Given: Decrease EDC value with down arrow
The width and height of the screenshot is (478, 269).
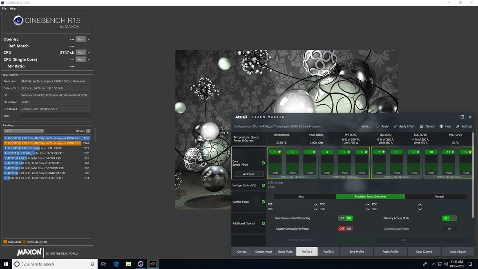Looking at the screenshot, I should [420, 209].
